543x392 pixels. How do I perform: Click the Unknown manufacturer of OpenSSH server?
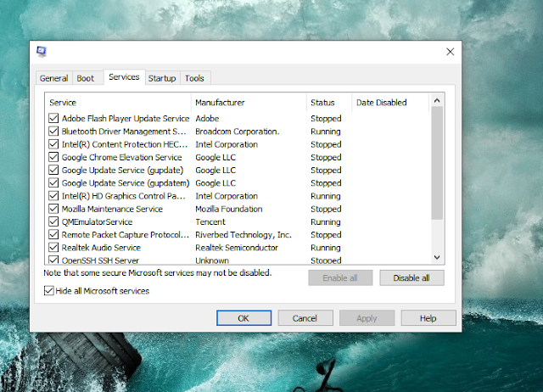(x=212, y=260)
